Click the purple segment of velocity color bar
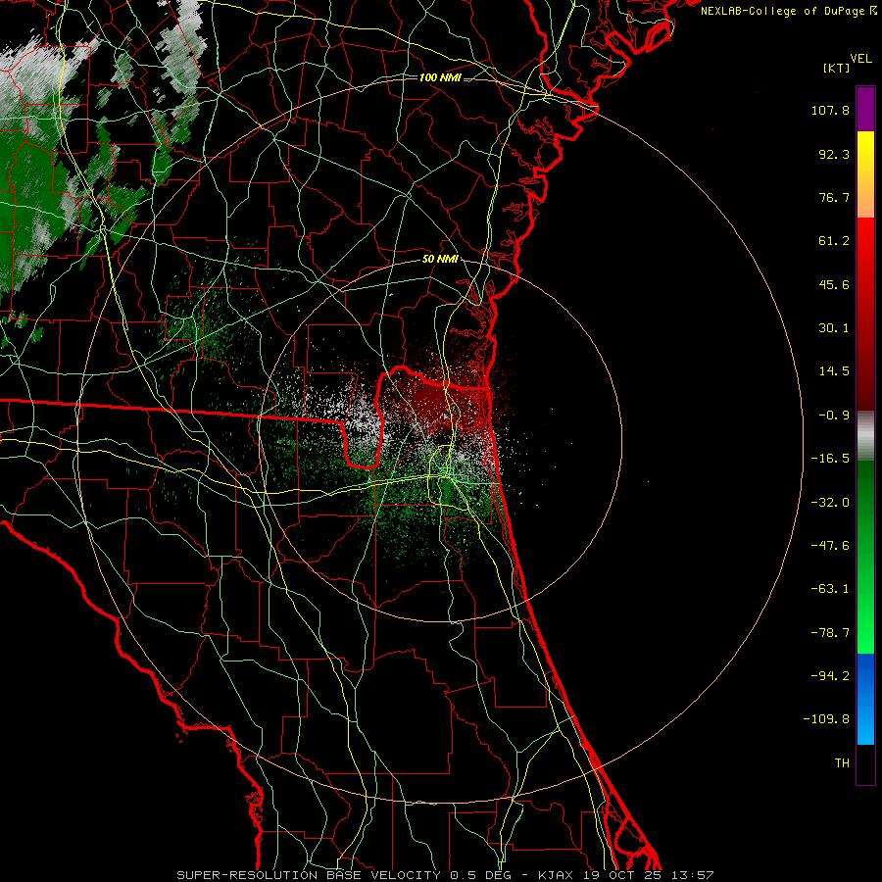The image size is (882, 882). (x=865, y=109)
